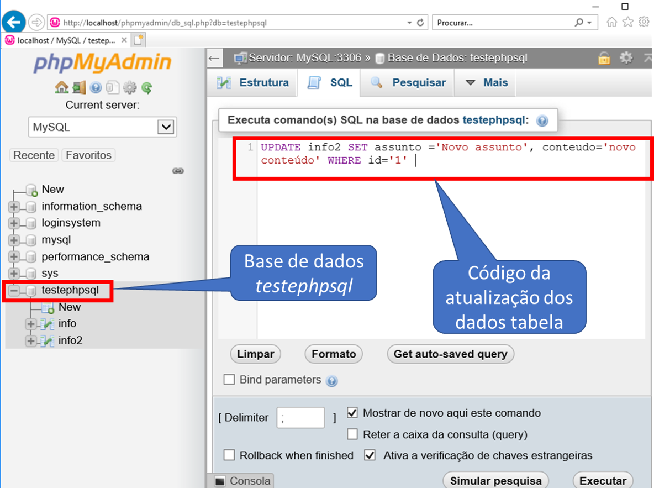654x488 pixels.
Task: Open Recente tables list
Action: tap(34, 155)
